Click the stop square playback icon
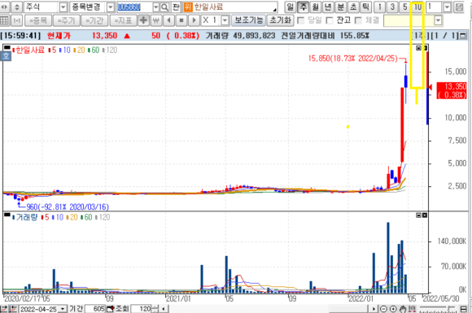This screenshot has width=472, height=313. 181,20
